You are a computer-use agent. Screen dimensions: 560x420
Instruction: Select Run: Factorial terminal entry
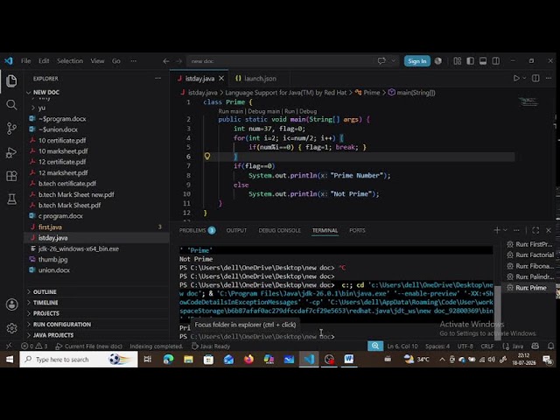pos(530,255)
